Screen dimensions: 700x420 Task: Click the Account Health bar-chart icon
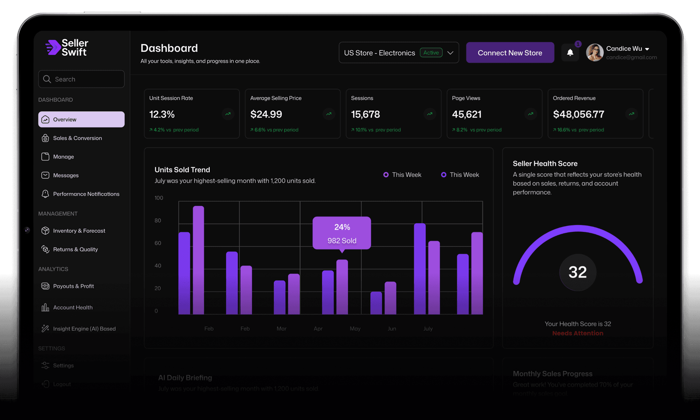(45, 307)
